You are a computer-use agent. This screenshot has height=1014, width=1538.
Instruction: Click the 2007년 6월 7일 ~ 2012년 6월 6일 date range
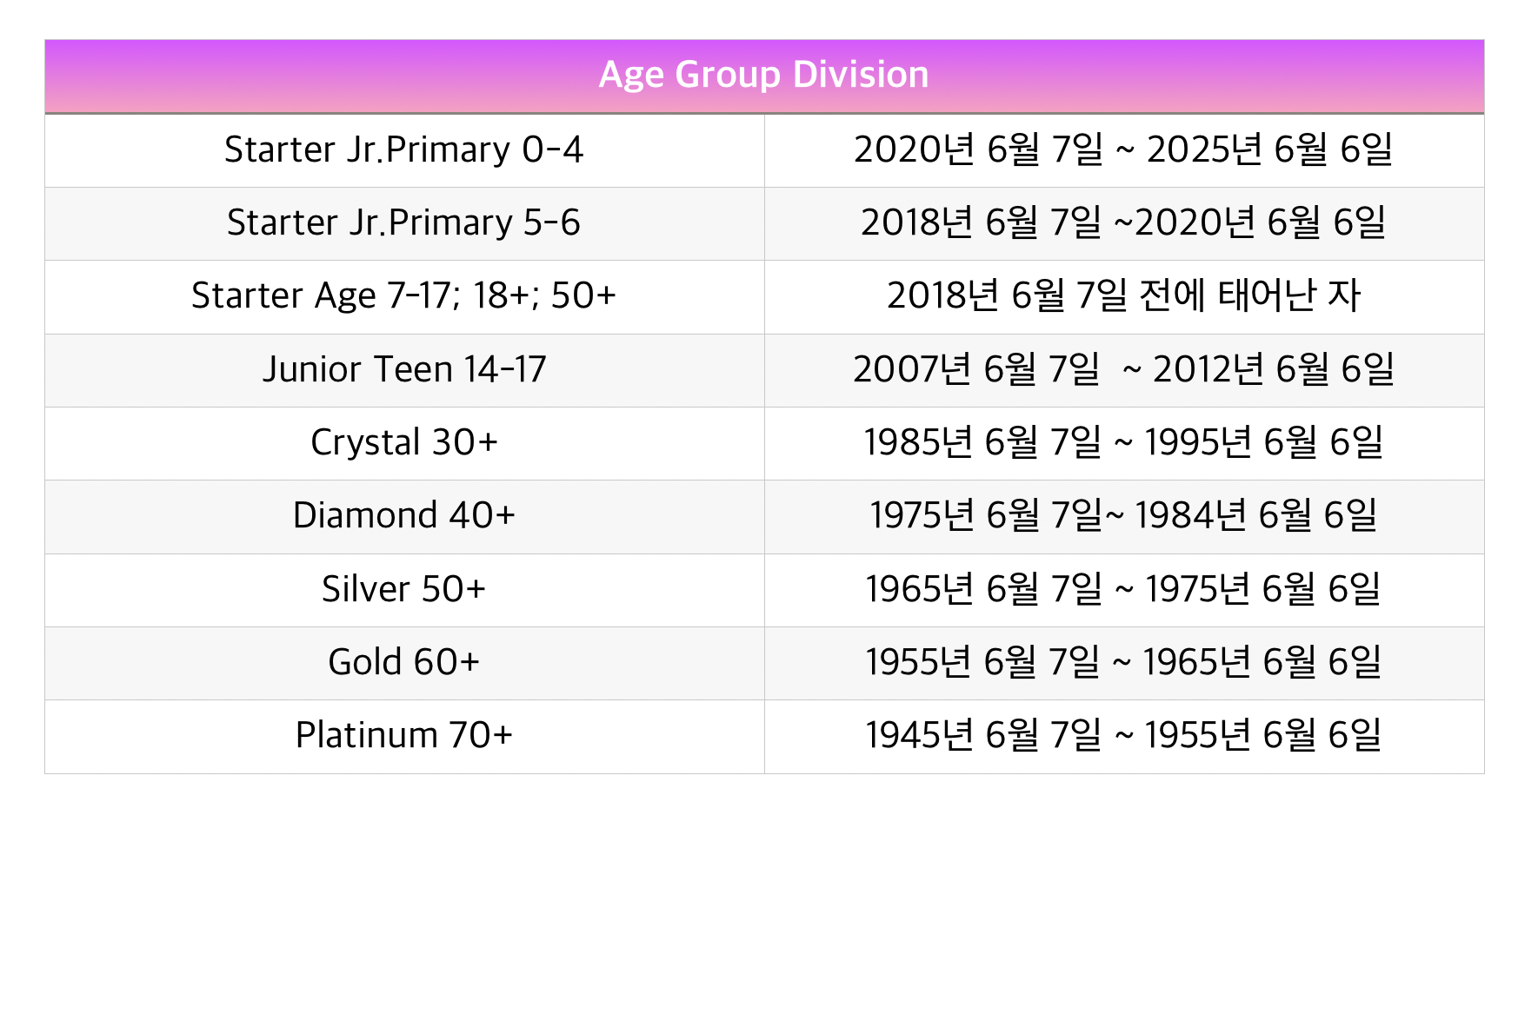pos(1123,370)
